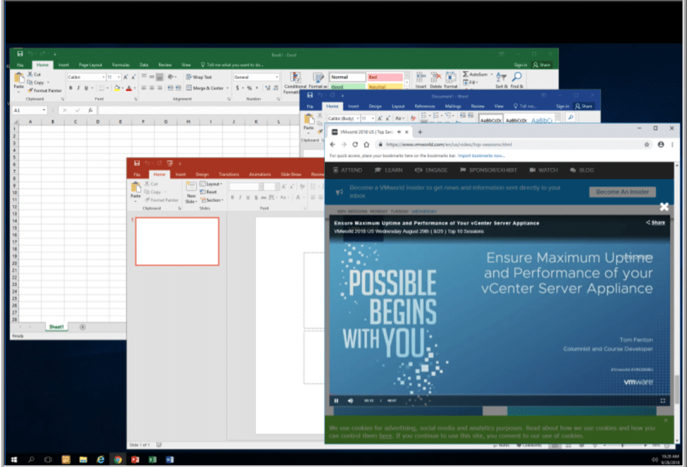The width and height of the screenshot is (687, 467).
Task: Click the red font color button in Excel
Action: click(x=129, y=88)
